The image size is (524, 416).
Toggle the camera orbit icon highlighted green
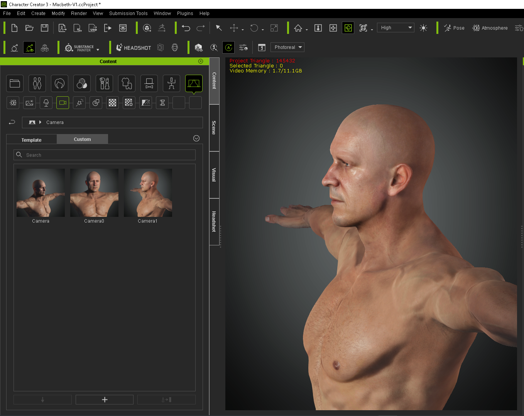[x=348, y=28]
